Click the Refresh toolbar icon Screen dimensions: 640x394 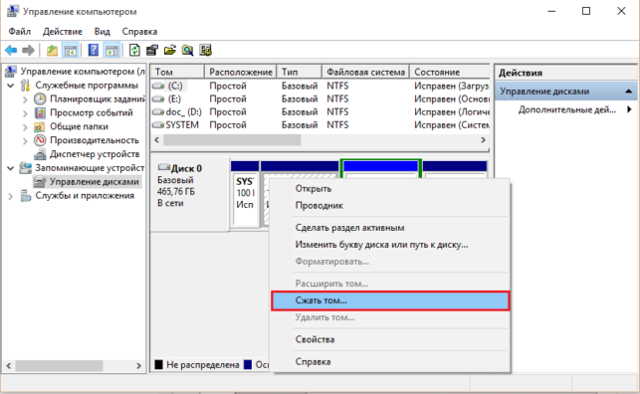[134, 51]
